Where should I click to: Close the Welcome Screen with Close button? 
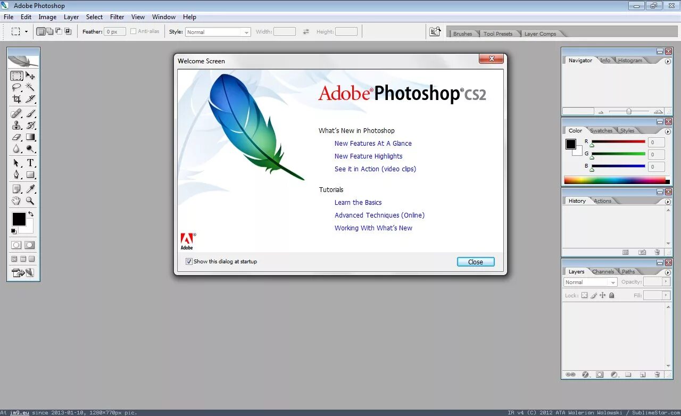pyautogui.click(x=476, y=262)
